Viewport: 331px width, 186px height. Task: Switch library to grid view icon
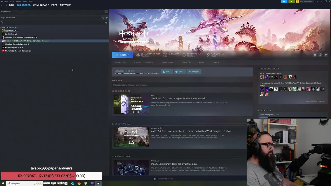106,12
